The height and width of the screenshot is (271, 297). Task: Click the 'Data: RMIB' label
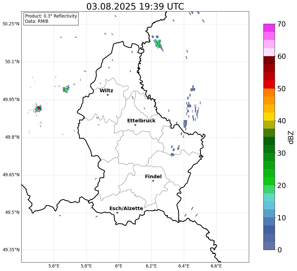(x=37, y=21)
